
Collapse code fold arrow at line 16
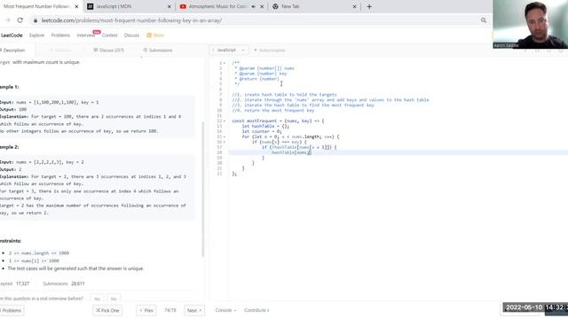point(225,142)
